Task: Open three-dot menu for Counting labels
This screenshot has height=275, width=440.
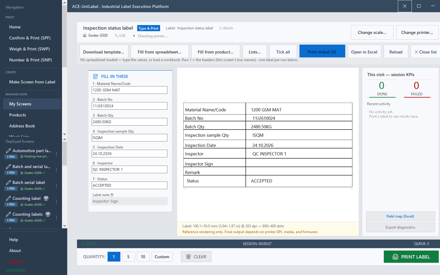Action: click(x=57, y=217)
